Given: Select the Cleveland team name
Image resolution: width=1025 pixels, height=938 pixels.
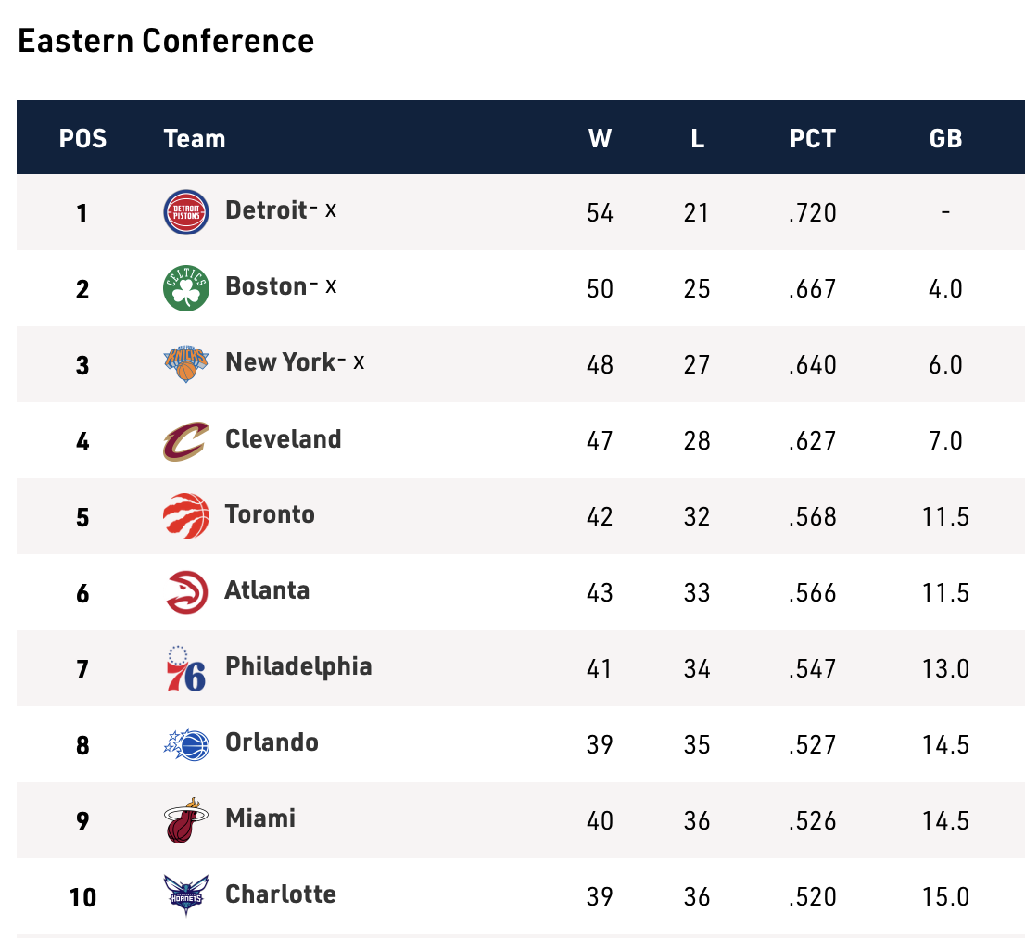Looking at the screenshot, I should [283, 438].
